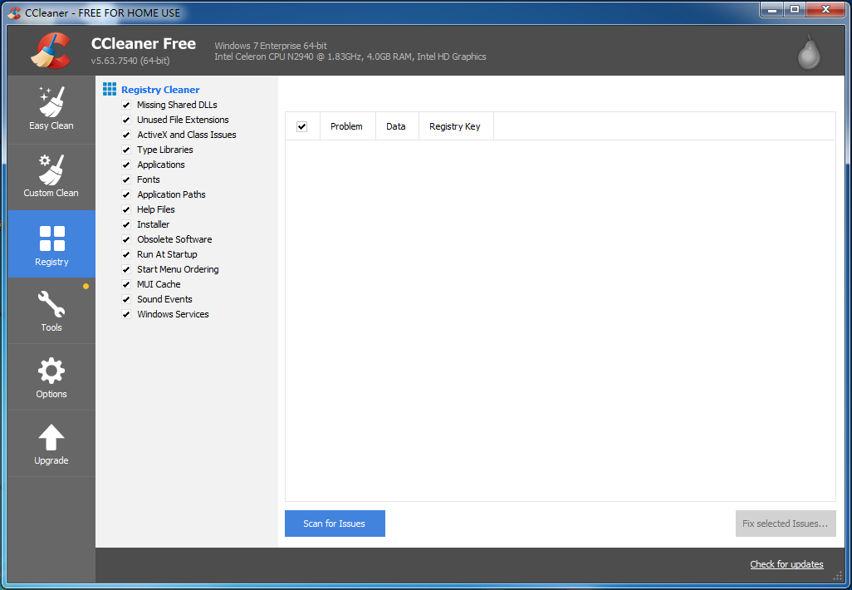The height and width of the screenshot is (590, 852).
Task: Select the Custom Clean icon
Action: (x=51, y=170)
